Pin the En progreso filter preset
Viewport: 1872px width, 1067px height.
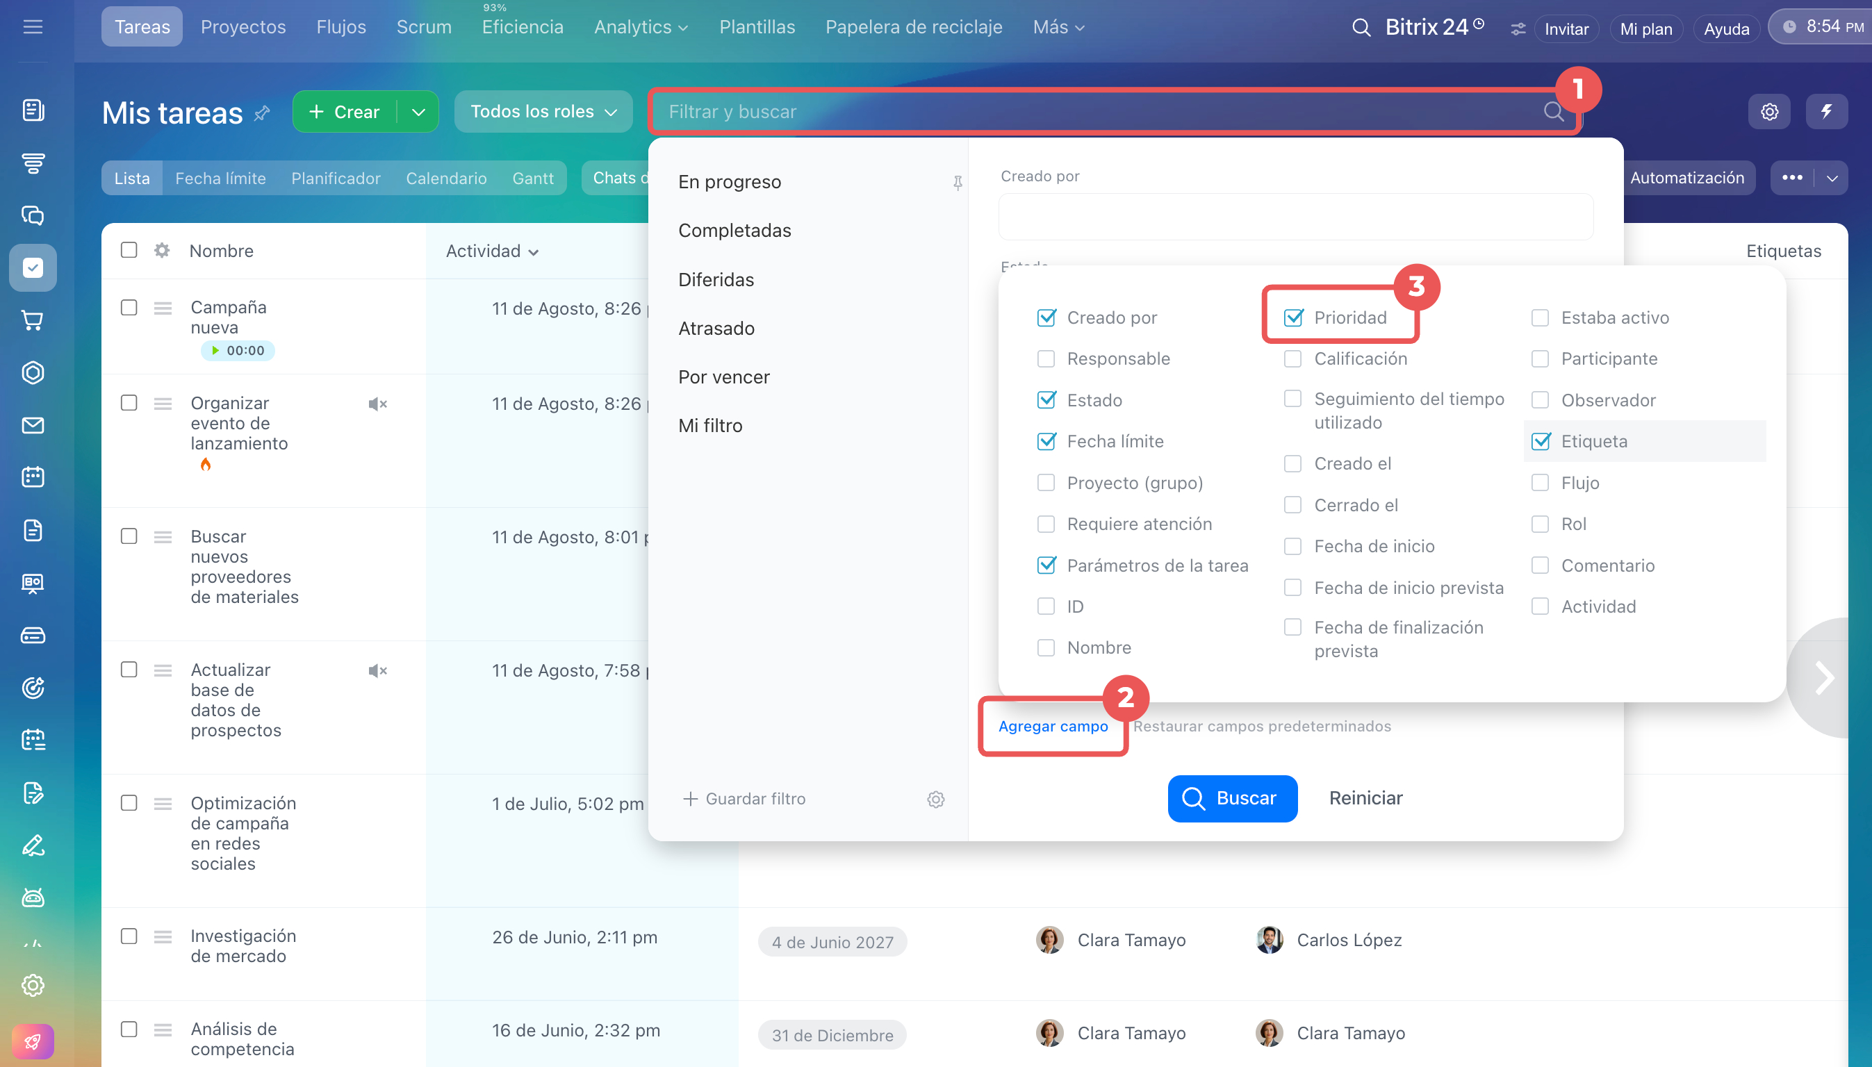pyautogui.click(x=958, y=183)
